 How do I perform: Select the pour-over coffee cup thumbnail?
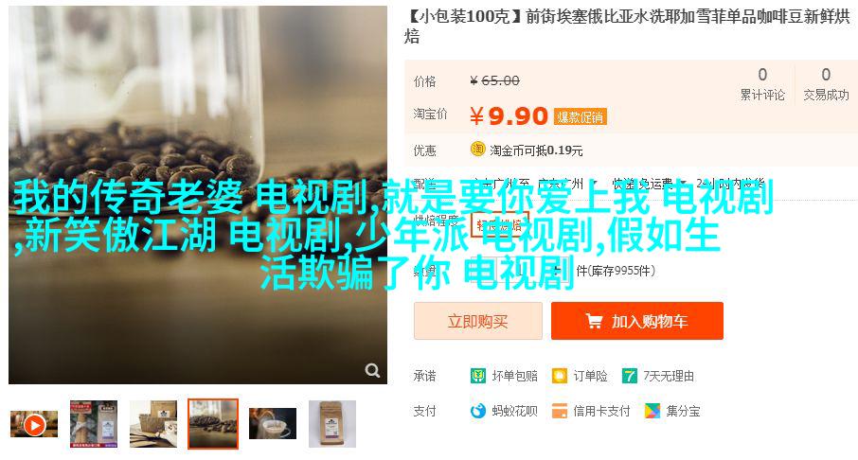[273, 424]
